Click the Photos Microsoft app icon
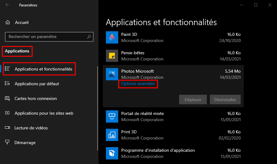This screenshot has height=164, width=277. (x=112, y=74)
